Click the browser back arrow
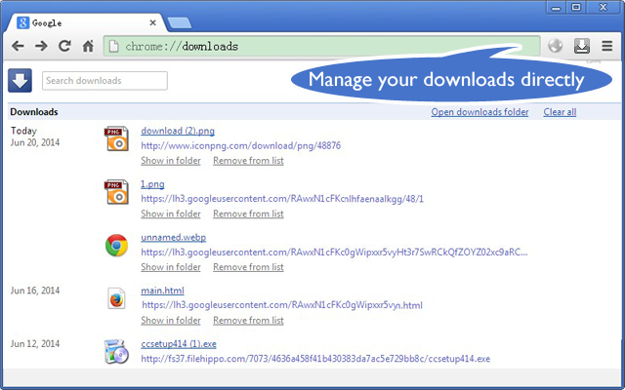Viewport: 625px width, 390px height. point(18,46)
